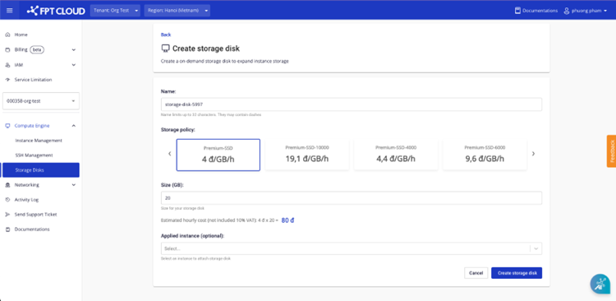616x301 pixels.
Task: Click the sidebar Documentations icon
Action: (x=7, y=229)
